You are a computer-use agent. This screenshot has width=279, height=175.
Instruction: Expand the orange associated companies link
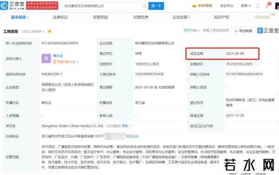(x=66, y=62)
